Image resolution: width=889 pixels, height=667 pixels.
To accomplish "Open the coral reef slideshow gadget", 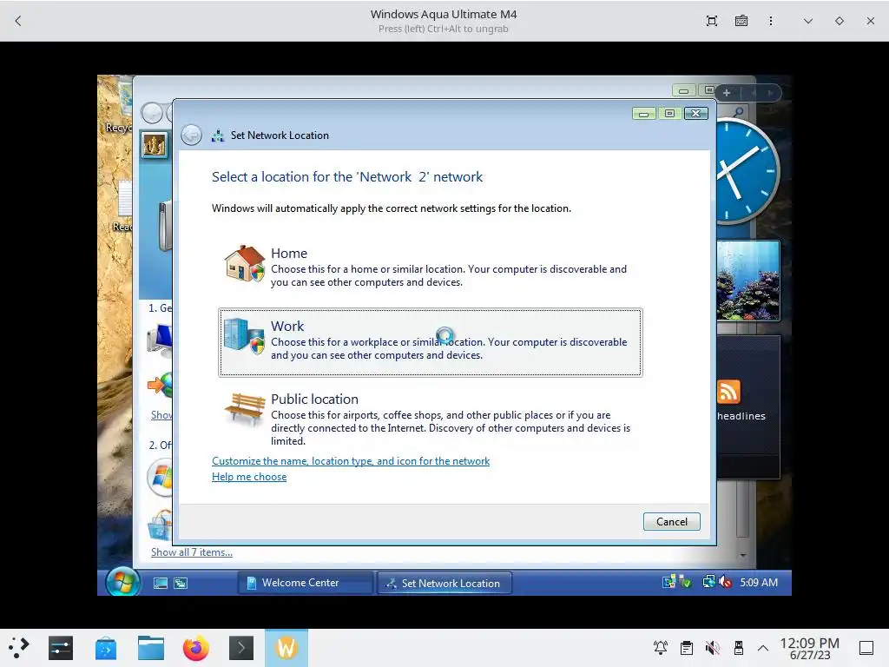I will point(747,281).
